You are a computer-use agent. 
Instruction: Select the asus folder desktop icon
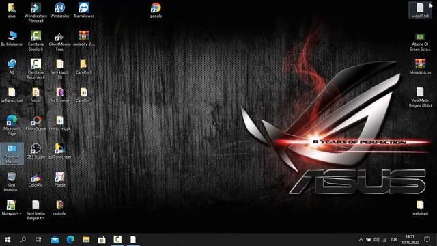click(12, 10)
